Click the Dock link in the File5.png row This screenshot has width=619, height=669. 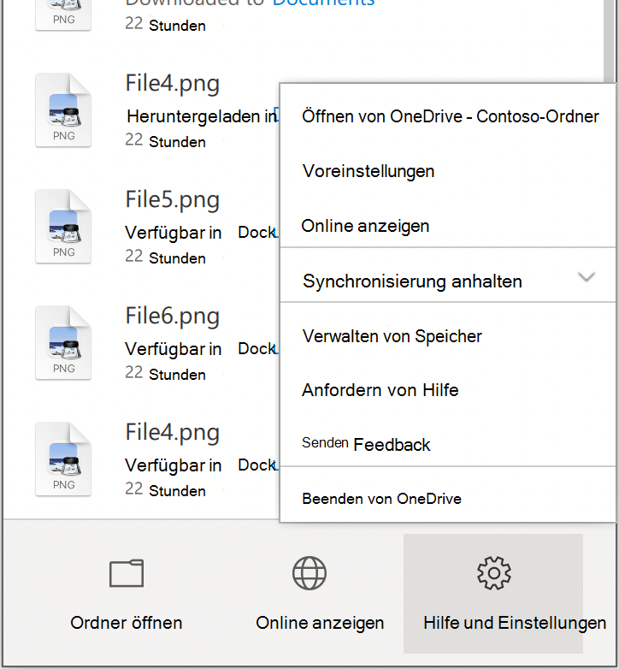click(x=258, y=233)
